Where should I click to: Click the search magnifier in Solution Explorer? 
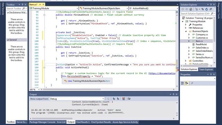[x=212, y=14]
